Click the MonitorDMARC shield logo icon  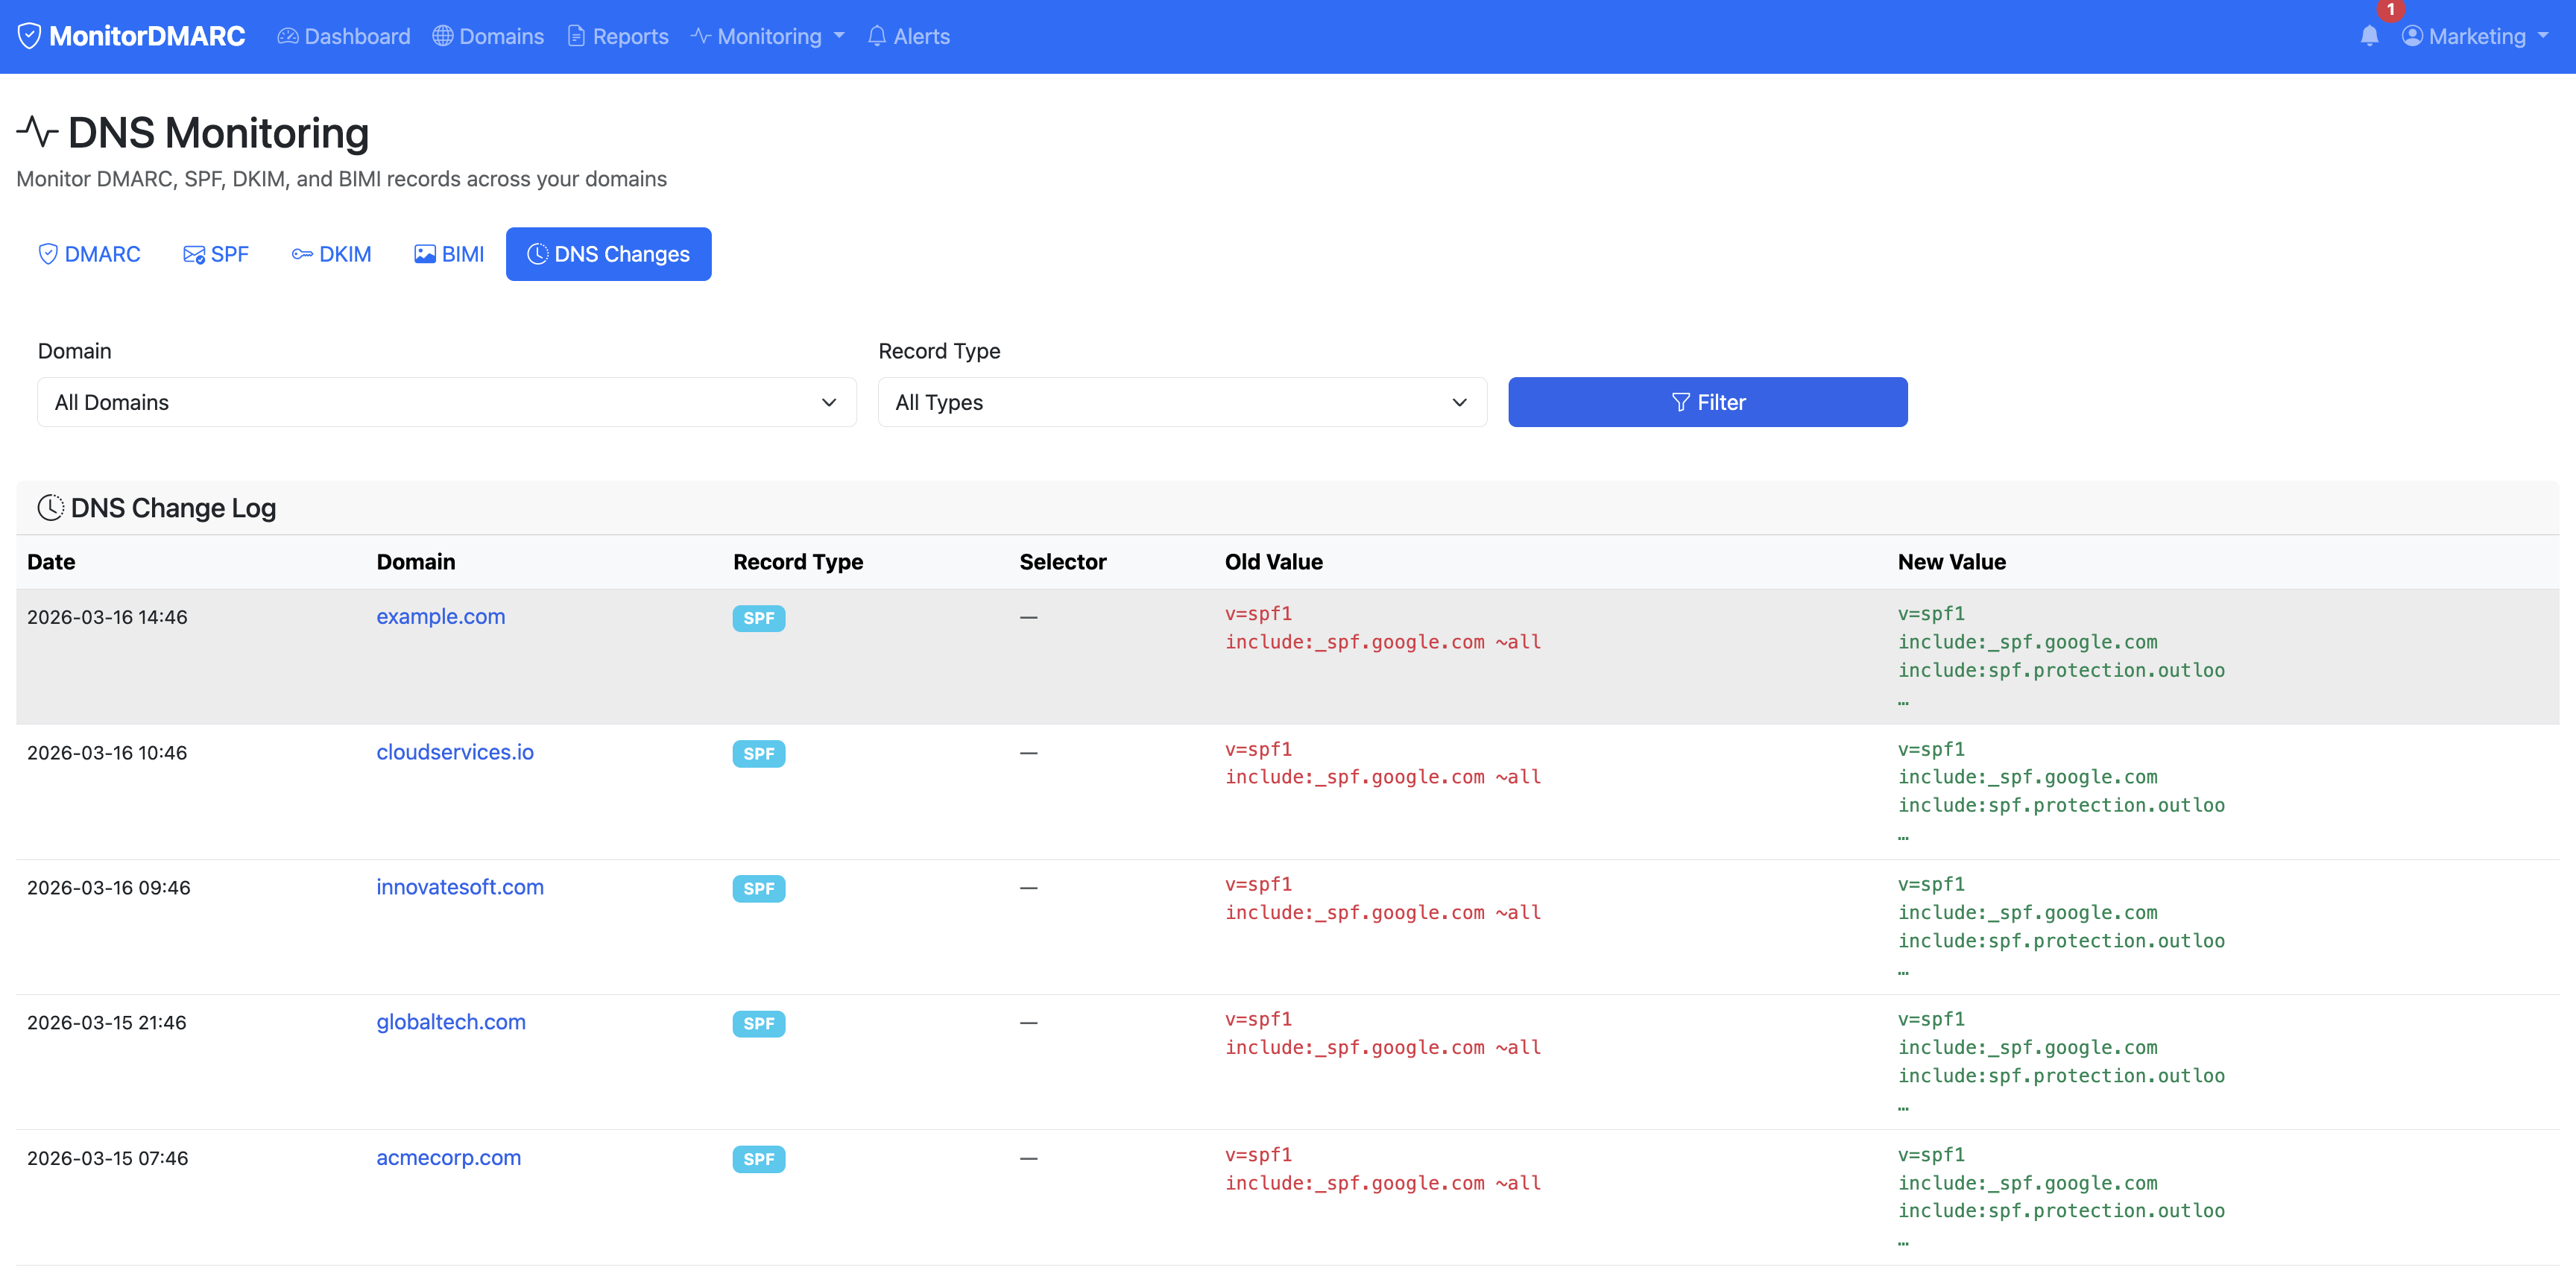coord(29,36)
